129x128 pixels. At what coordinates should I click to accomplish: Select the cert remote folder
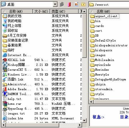[96, 31]
